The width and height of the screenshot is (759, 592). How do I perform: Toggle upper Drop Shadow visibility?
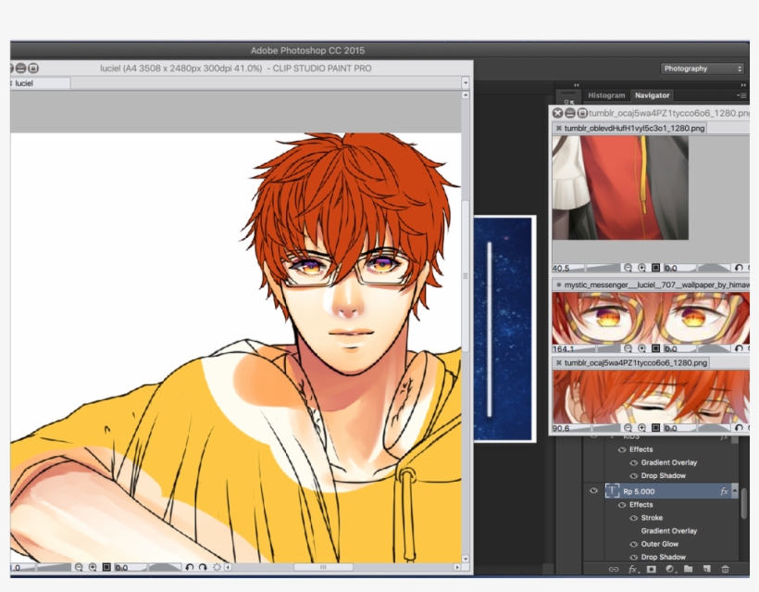[634, 476]
